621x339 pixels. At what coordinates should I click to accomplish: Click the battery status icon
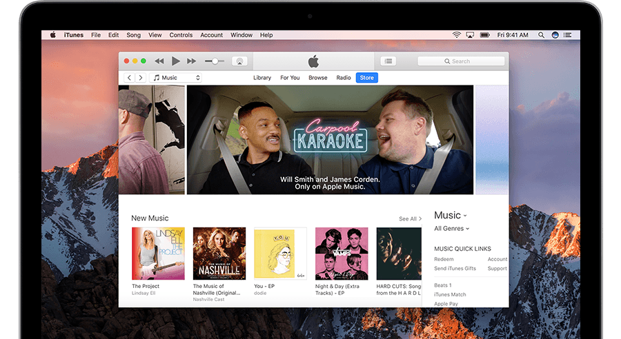(485, 35)
